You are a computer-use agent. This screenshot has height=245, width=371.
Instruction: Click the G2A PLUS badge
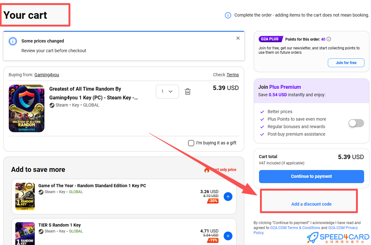point(271,39)
